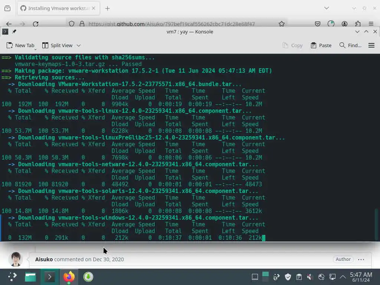Click the Split View button
This screenshot has height=285, width=380.
tap(58, 45)
